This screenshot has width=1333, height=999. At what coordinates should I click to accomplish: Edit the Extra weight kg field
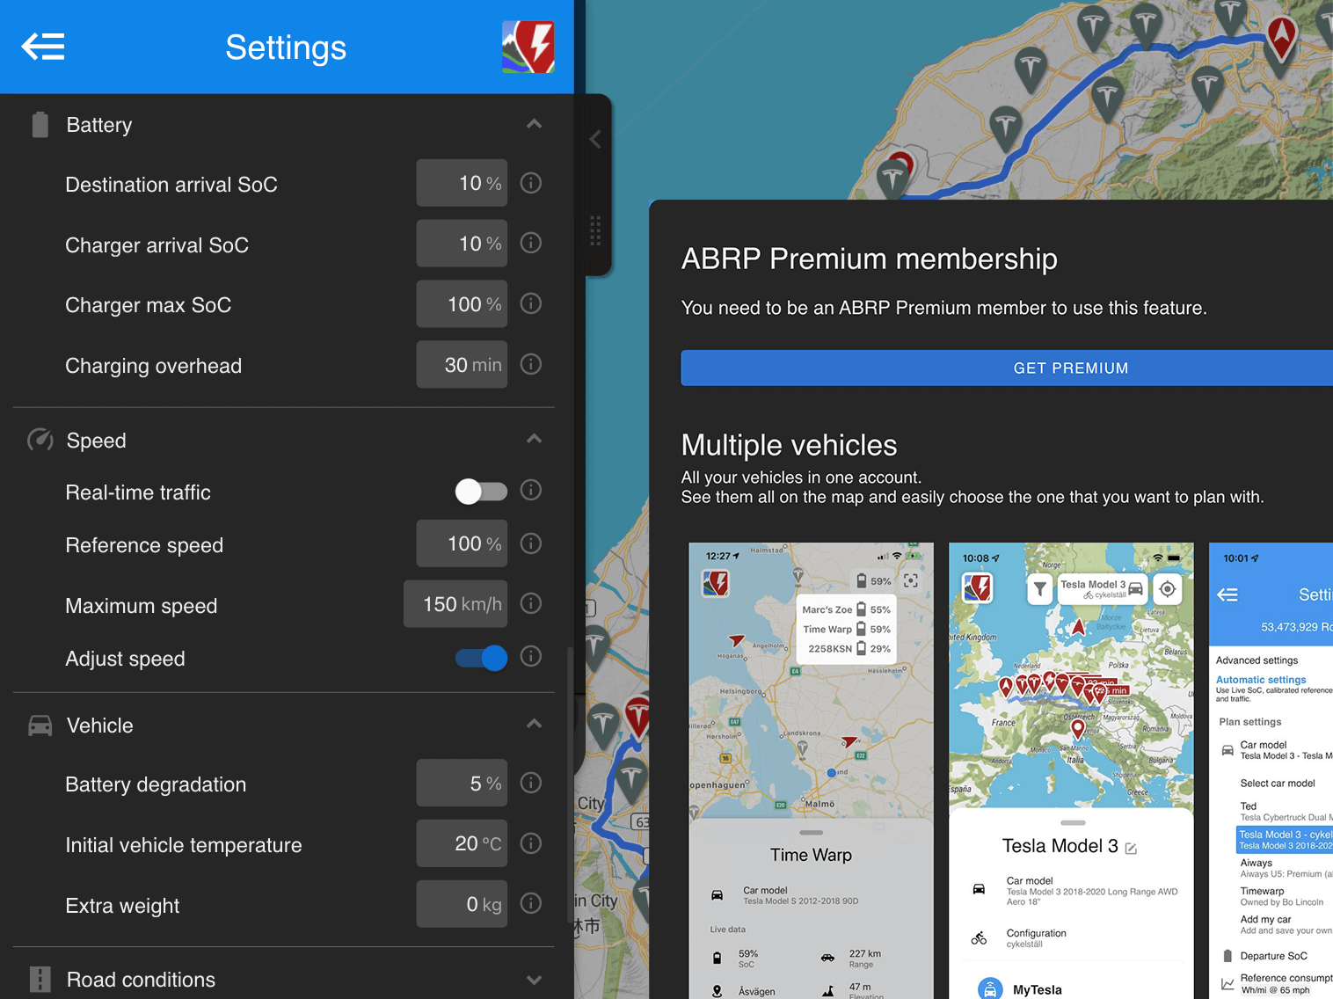tap(462, 904)
